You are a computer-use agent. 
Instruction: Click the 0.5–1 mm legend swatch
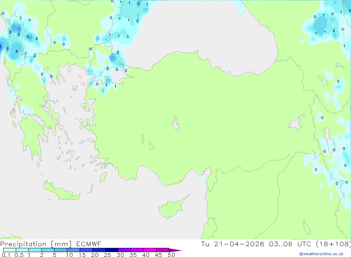point(22,250)
